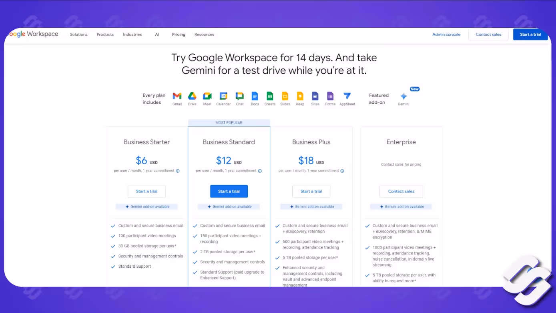Show Business Standard pricing info icon
This screenshot has height=313, width=556.
(260, 171)
